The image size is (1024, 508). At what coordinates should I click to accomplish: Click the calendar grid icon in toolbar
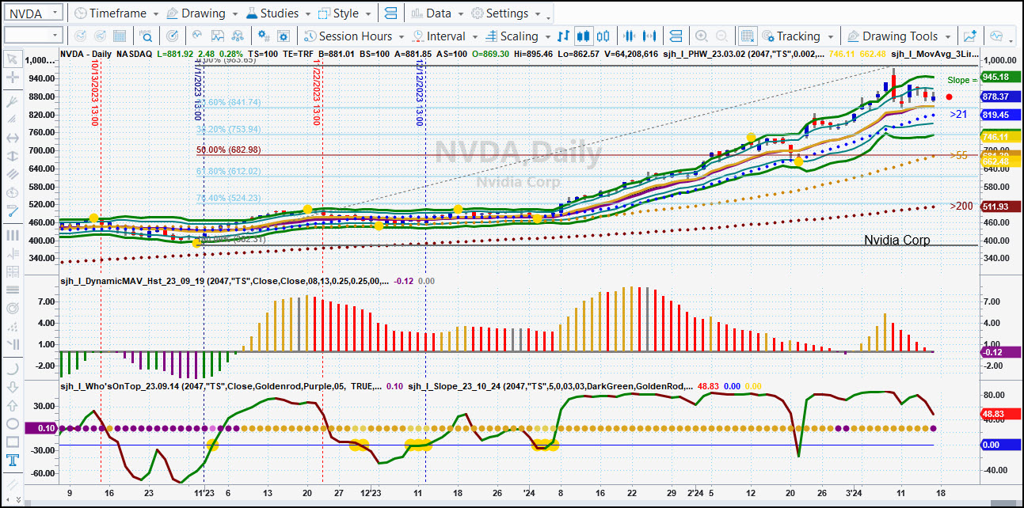coord(120,36)
